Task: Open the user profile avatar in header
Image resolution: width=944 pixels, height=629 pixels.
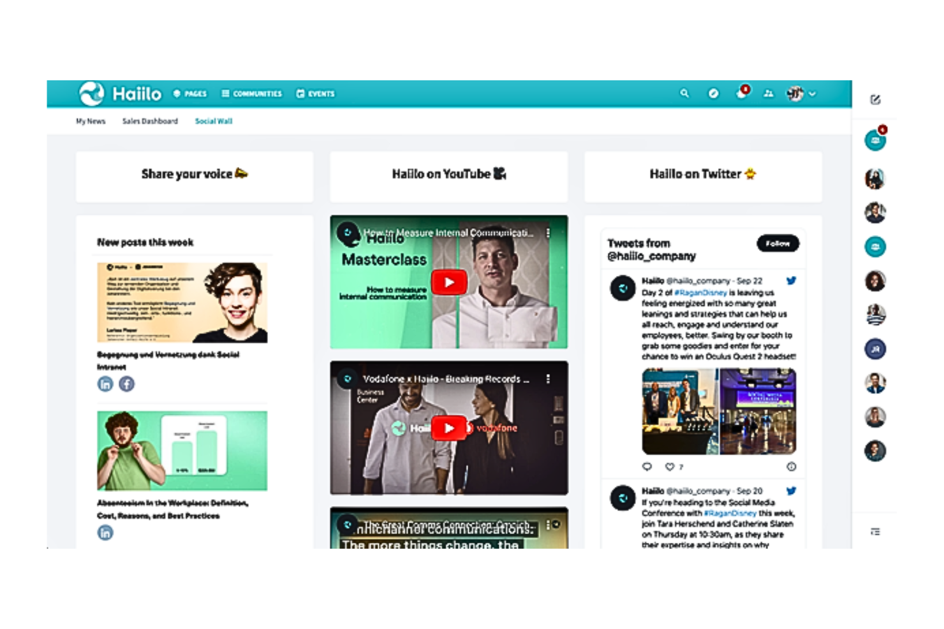Action: [x=795, y=94]
